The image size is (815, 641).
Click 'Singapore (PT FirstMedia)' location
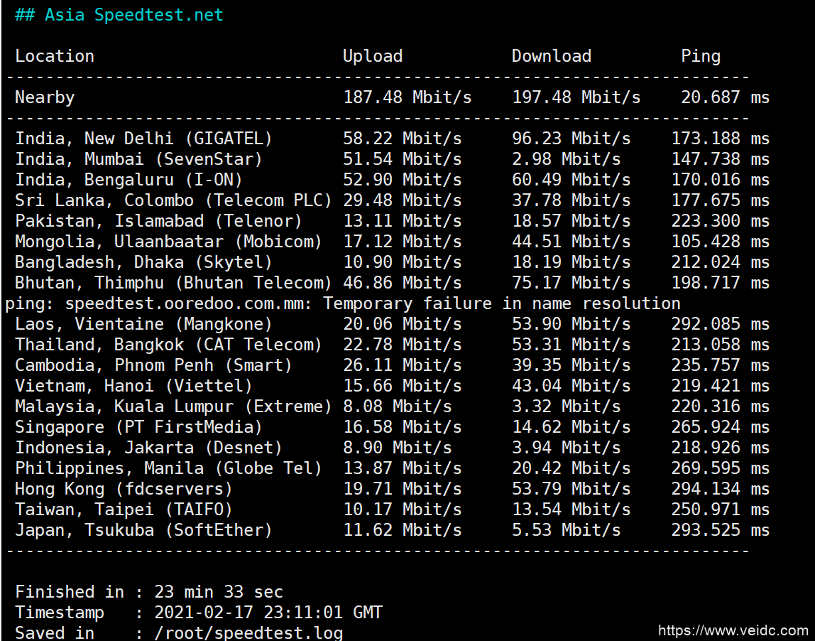pyautogui.click(x=138, y=427)
